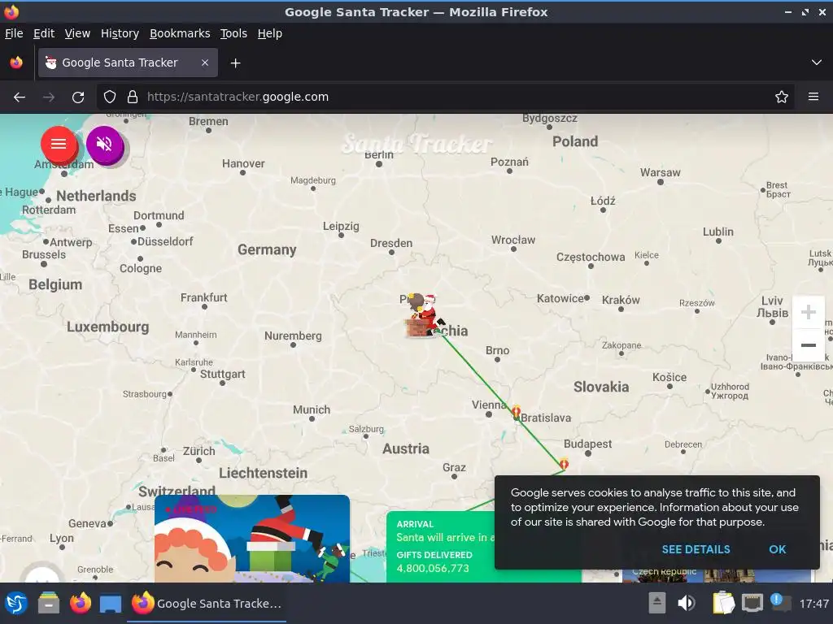Select the Google Santa Tracker tab
This screenshot has height=624, width=833.
pyautogui.click(x=128, y=63)
